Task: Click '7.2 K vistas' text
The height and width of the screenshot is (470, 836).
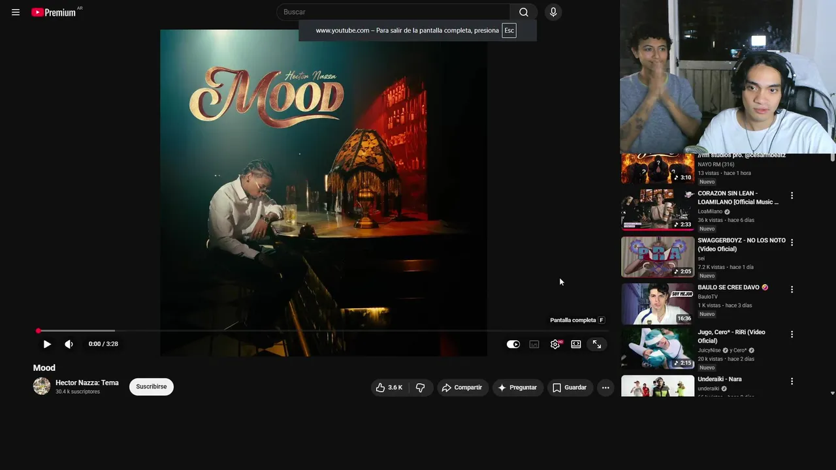Action: (711, 267)
